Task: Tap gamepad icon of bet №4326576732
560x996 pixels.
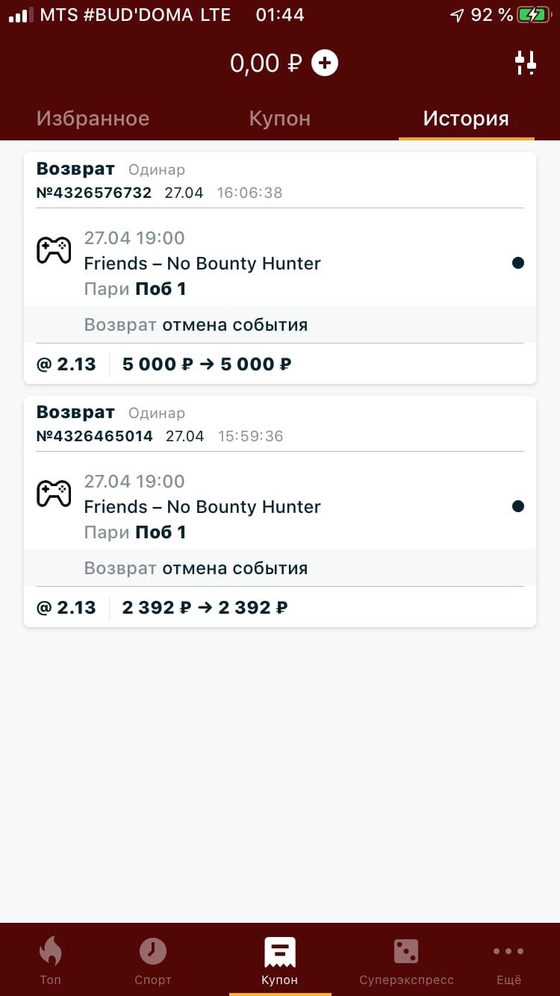Action: click(x=54, y=250)
